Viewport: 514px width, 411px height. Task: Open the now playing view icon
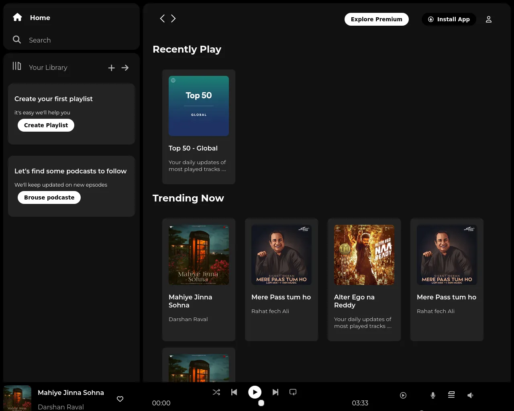point(403,395)
